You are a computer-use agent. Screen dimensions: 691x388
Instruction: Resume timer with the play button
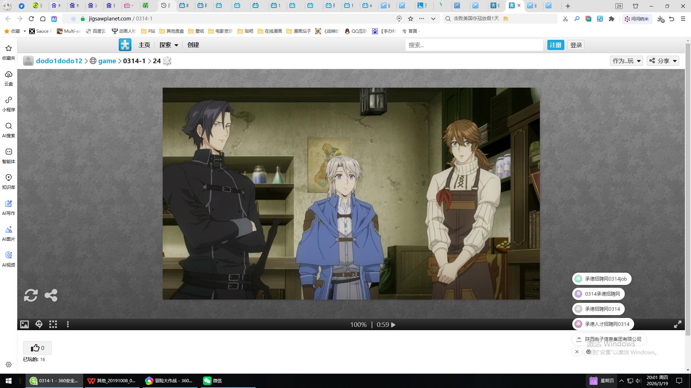[x=393, y=325]
